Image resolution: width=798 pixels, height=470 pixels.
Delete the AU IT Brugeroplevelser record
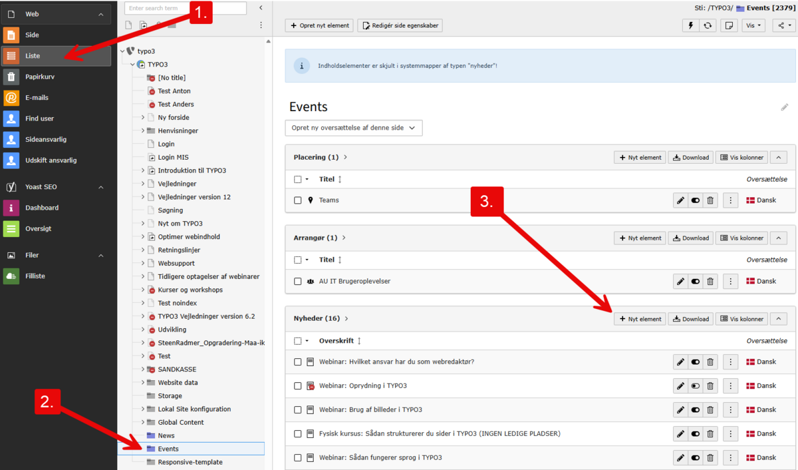710,282
